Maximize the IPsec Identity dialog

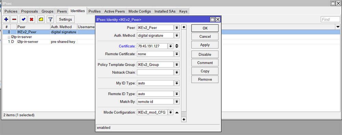212,19
